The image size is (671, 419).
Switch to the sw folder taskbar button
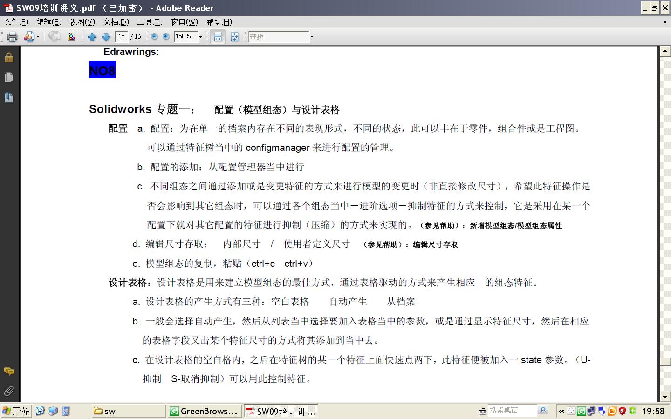pyautogui.click(x=129, y=411)
